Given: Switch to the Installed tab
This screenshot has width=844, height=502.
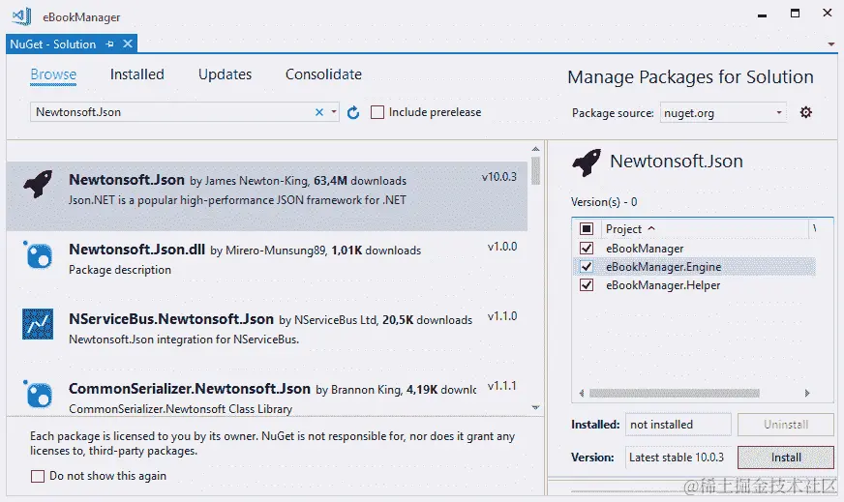Looking at the screenshot, I should click(x=137, y=74).
